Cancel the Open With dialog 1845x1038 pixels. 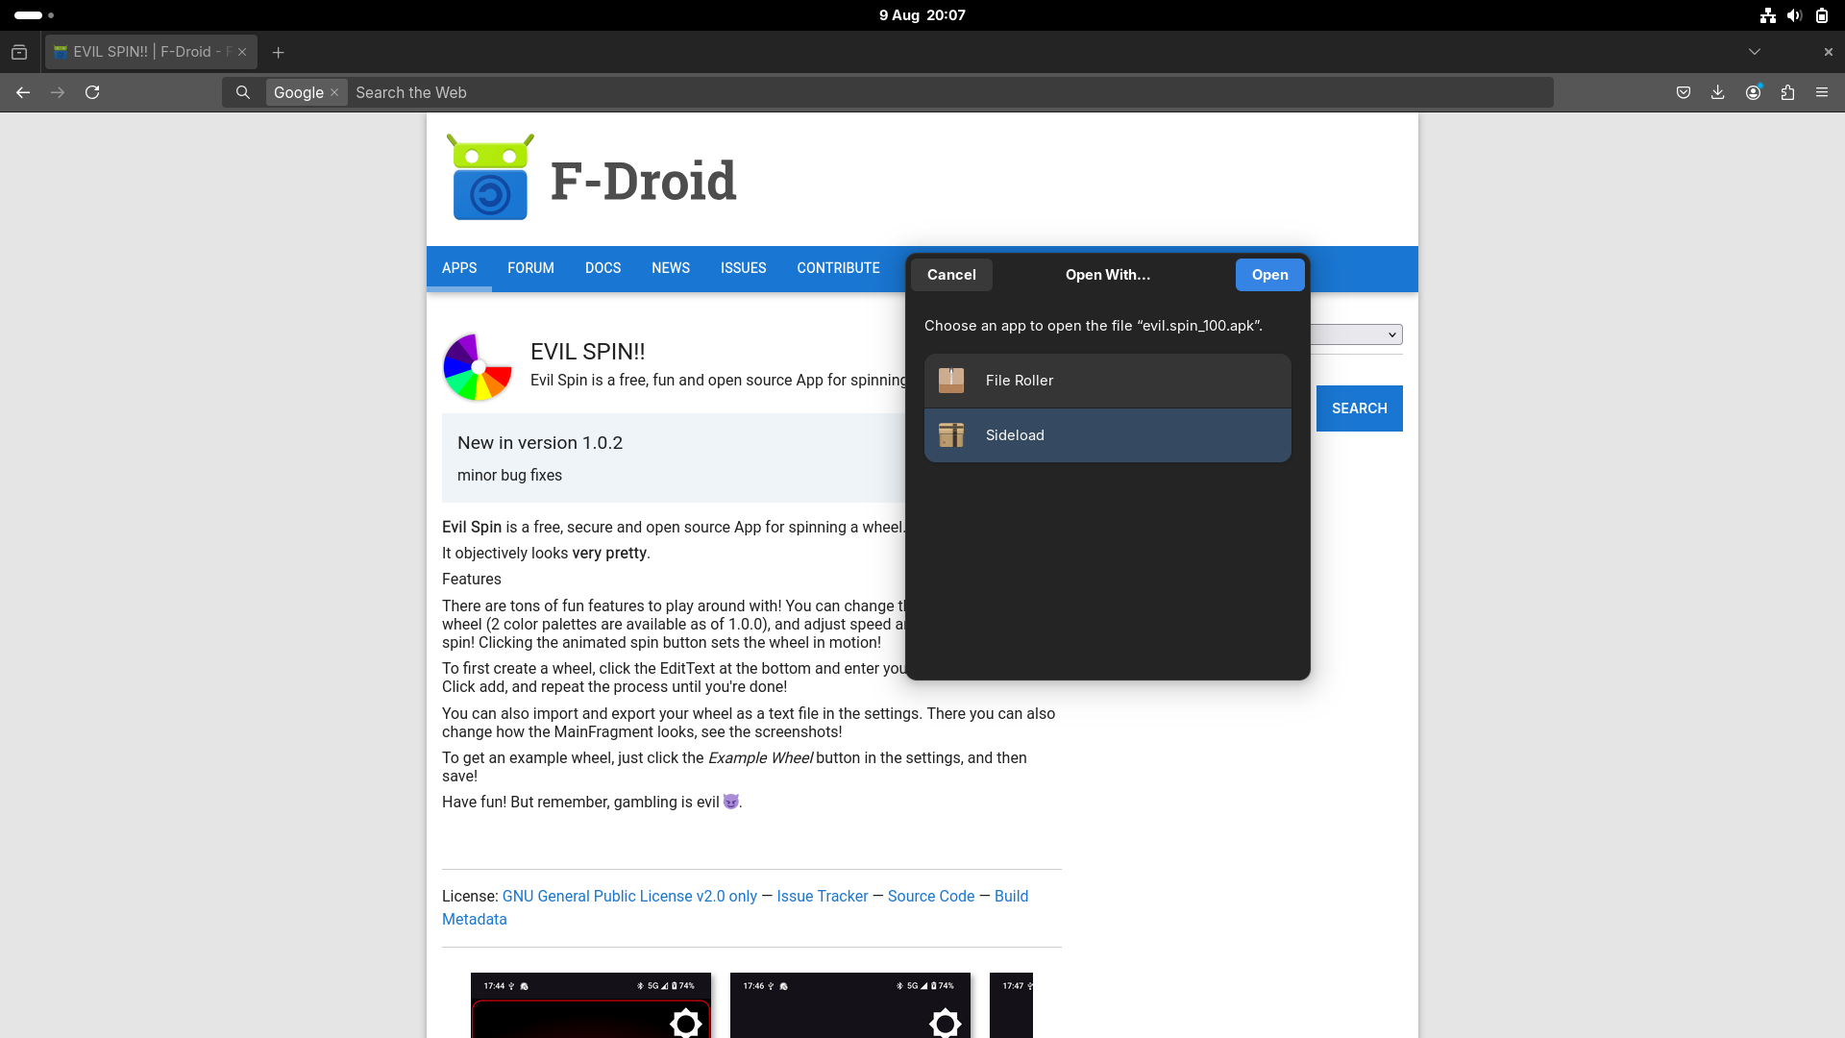(x=951, y=275)
